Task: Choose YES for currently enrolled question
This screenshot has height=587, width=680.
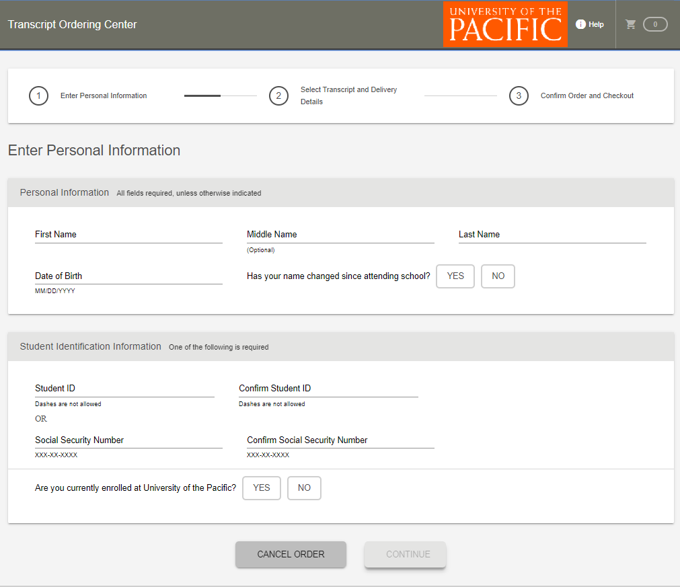Action: coord(262,488)
